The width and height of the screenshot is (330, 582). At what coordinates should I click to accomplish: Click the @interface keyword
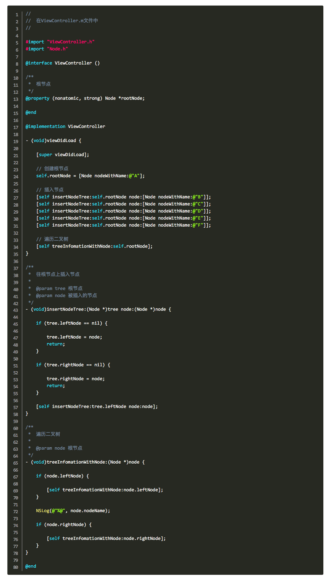click(x=39, y=63)
